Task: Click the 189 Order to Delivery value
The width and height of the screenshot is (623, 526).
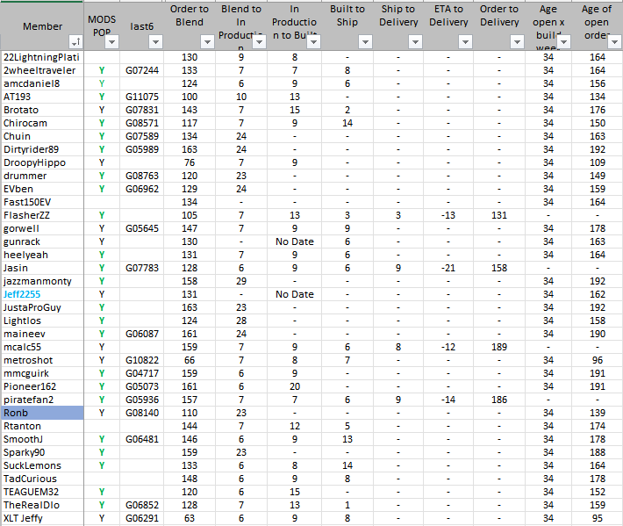Action: click(x=499, y=347)
